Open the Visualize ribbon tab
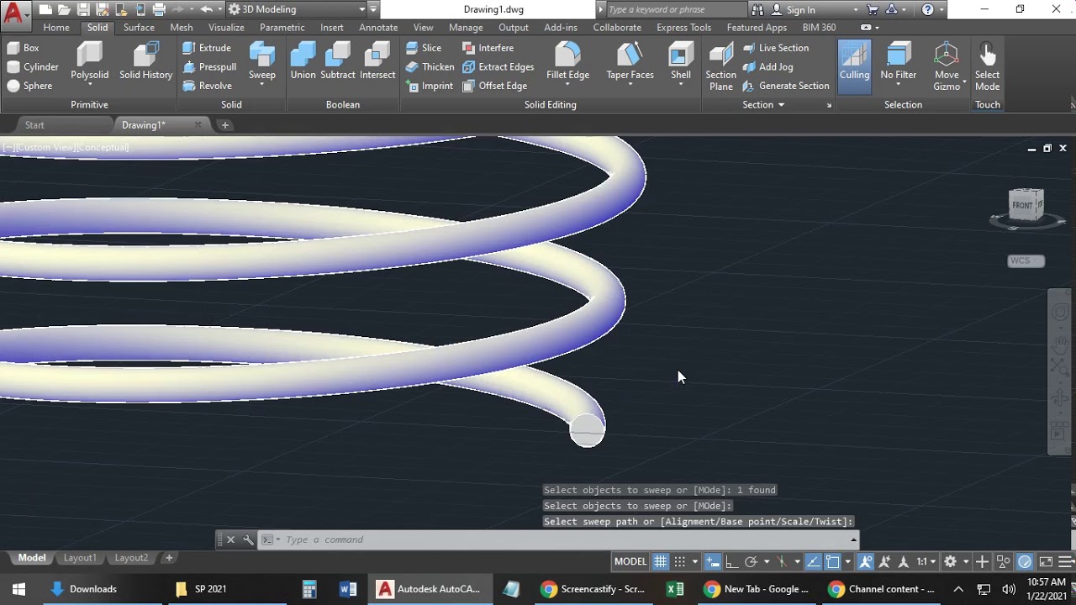1076x605 pixels. (x=226, y=27)
